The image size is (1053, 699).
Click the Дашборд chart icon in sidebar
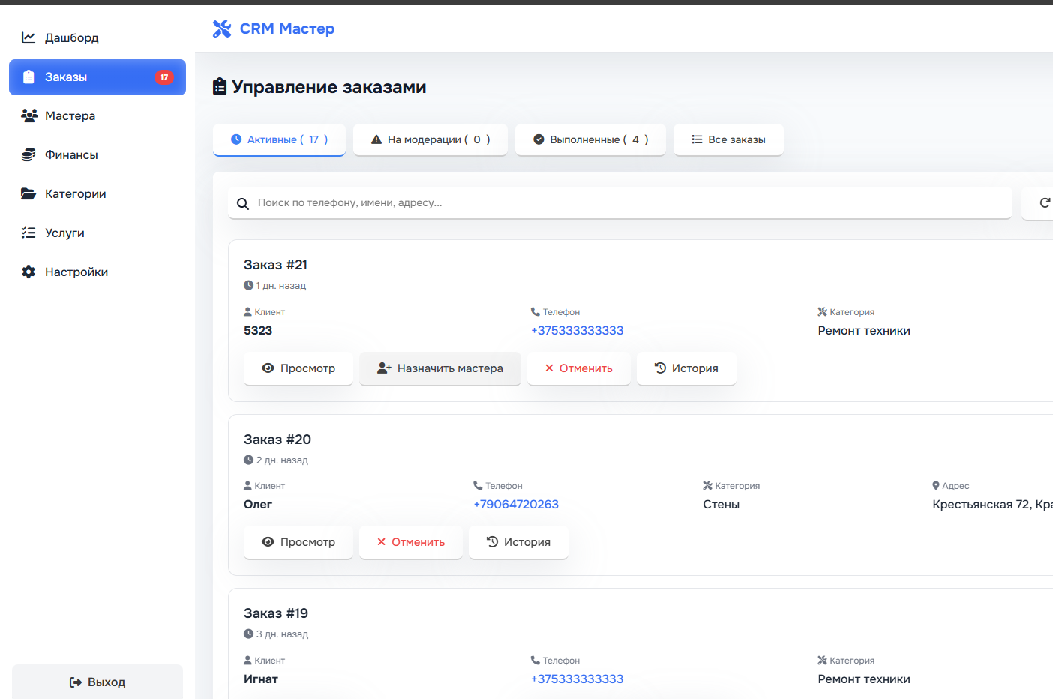(28, 37)
